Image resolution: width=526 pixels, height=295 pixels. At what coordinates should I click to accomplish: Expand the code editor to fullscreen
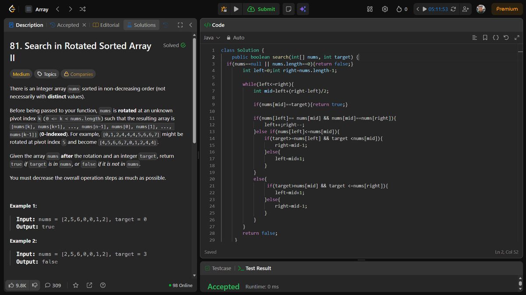[x=517, y=38]
